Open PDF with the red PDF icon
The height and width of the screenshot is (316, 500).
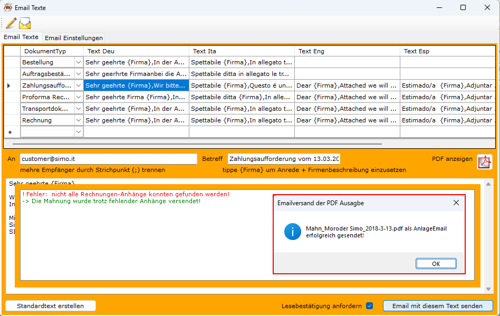[x=484, y=162]
